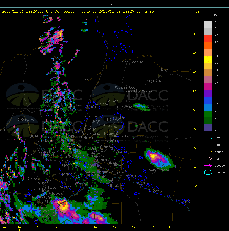
Task: Click the 'Clla.SanJose' map label
Action: [125, 88]
